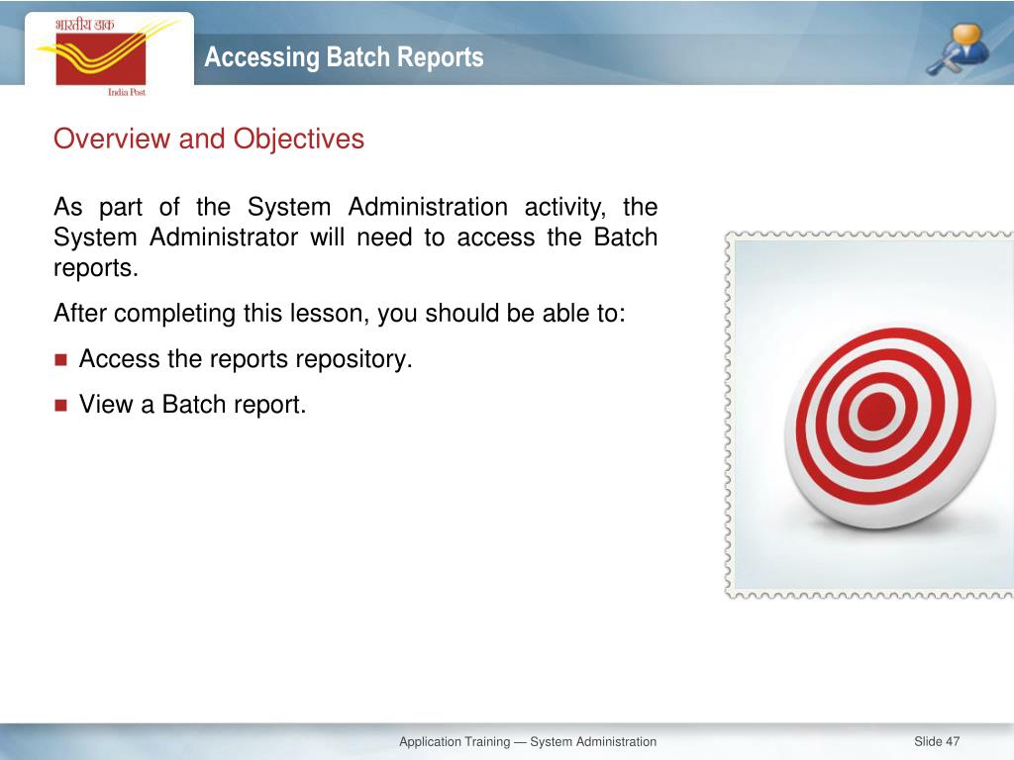Click the text 'After completing this lesson, you should be able to:'

pos(340,314)
